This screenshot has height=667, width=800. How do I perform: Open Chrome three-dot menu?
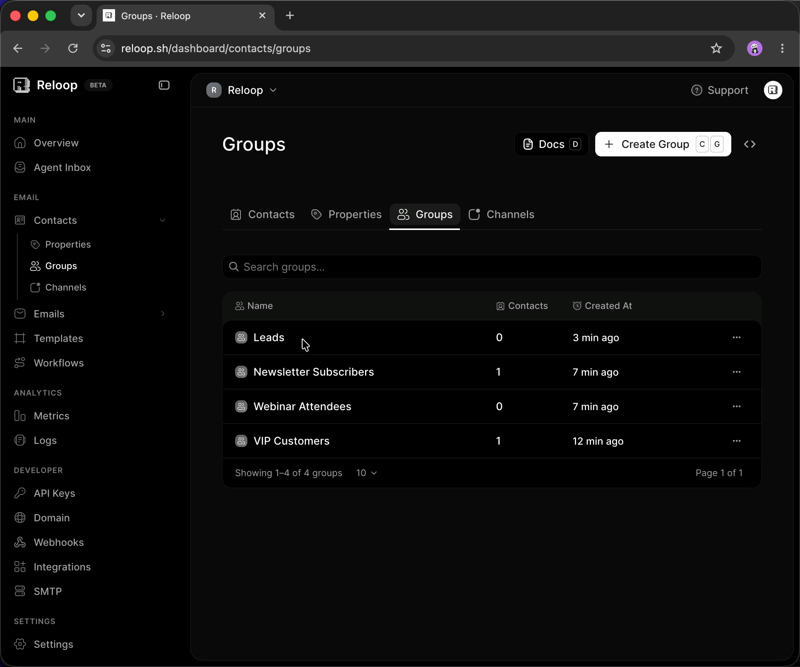point(782,48)
